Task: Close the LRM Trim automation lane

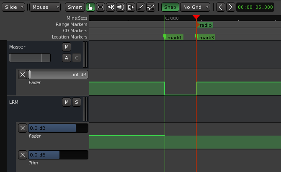Action: tap(23, 155)
